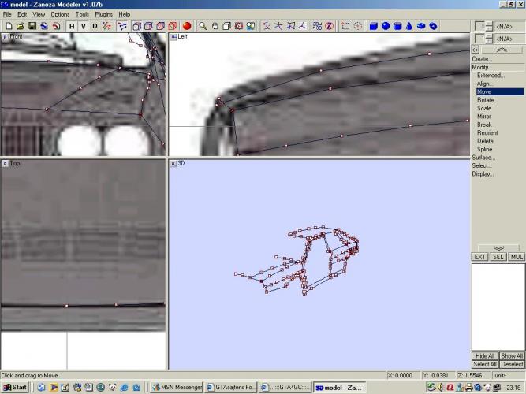
Task: Click the blue torus primitive icon
Action: point(421,26)
